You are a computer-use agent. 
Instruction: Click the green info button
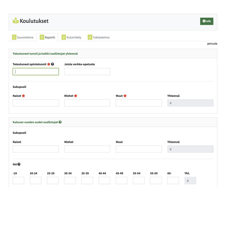click(x=207, y=21)
